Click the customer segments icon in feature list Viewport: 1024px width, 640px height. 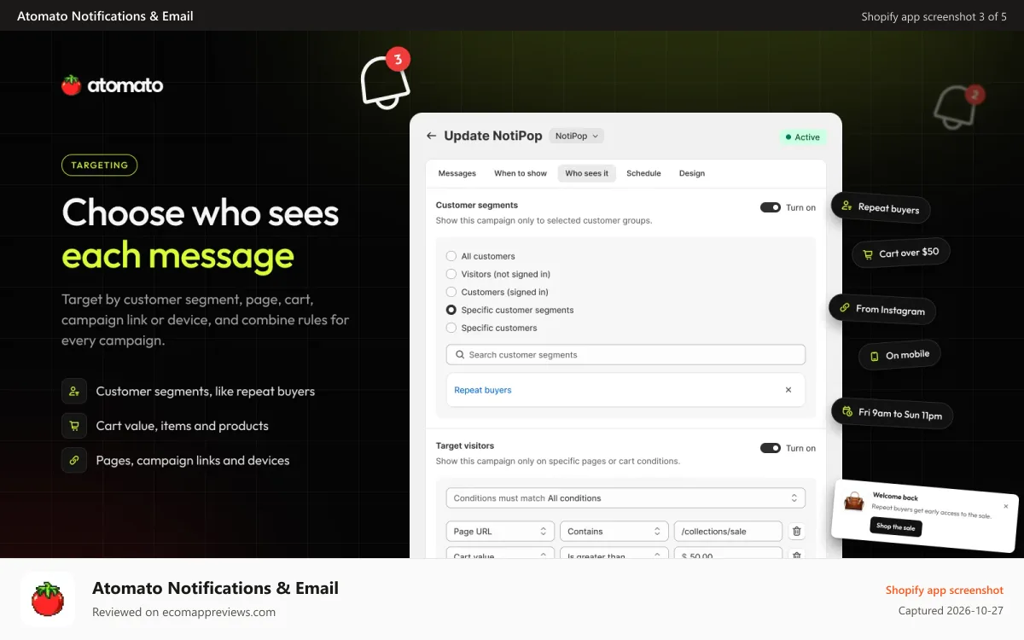74,392
